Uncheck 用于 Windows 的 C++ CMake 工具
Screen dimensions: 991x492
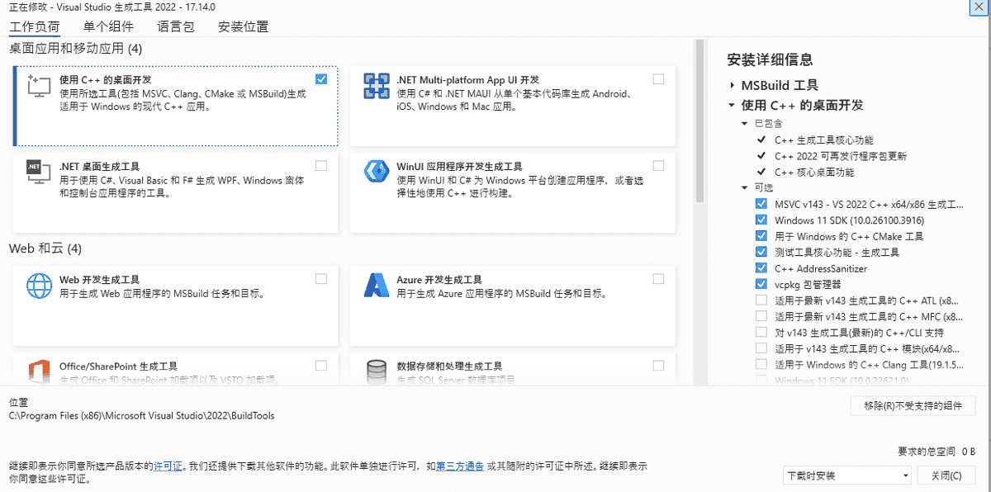click(761, 236)
